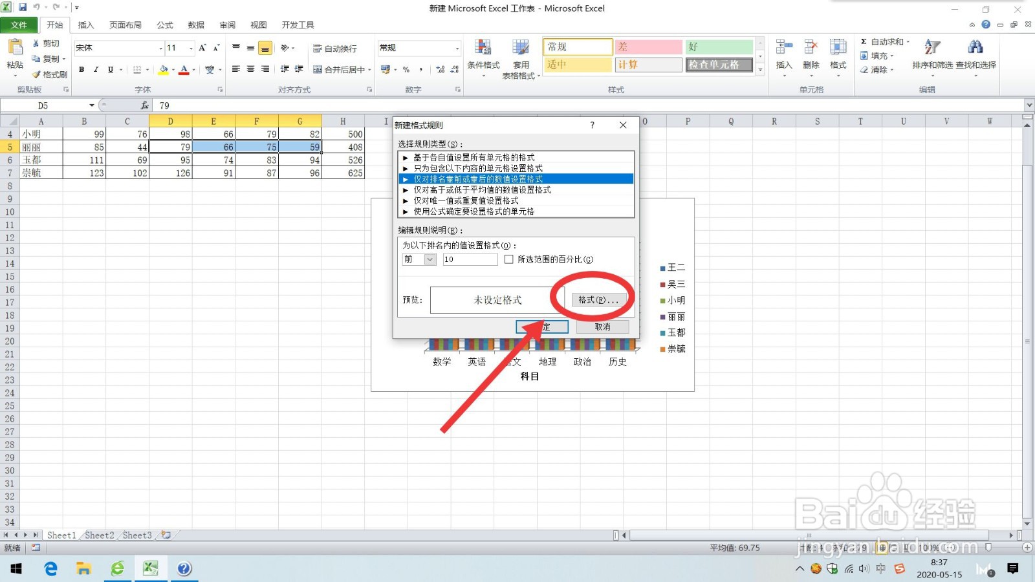Open File Explorer from the taskbar
This screenshot has width=1035, height=582.
[83, 568]
